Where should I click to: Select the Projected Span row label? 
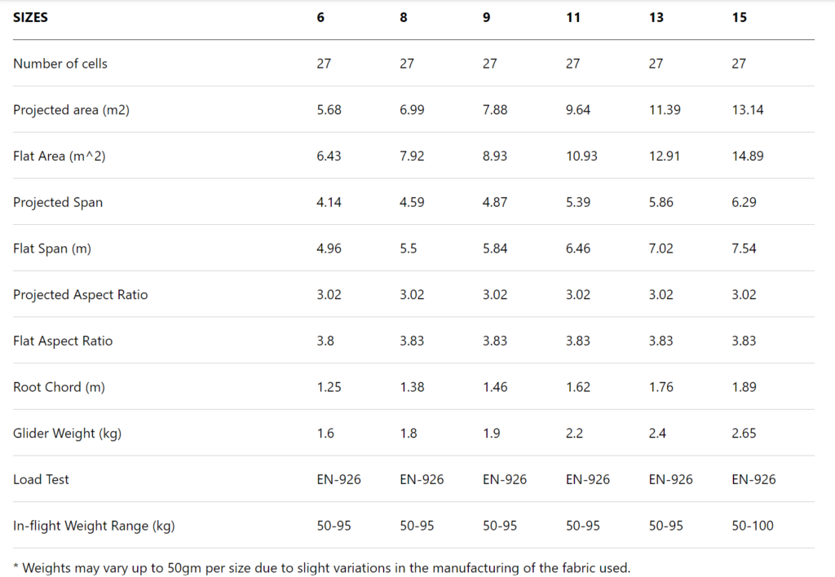click(x=58, y=202)
